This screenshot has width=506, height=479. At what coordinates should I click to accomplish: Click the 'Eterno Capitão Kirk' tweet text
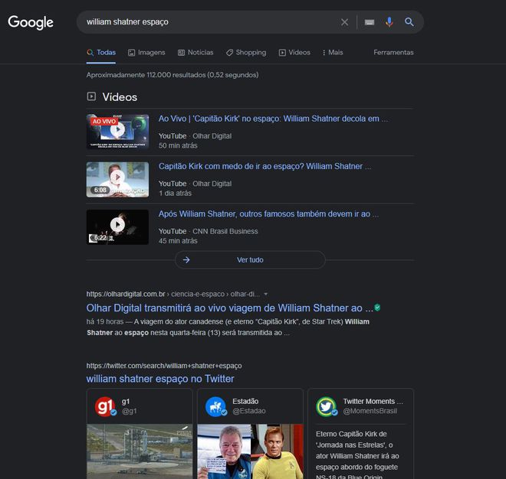click(357, 455)
